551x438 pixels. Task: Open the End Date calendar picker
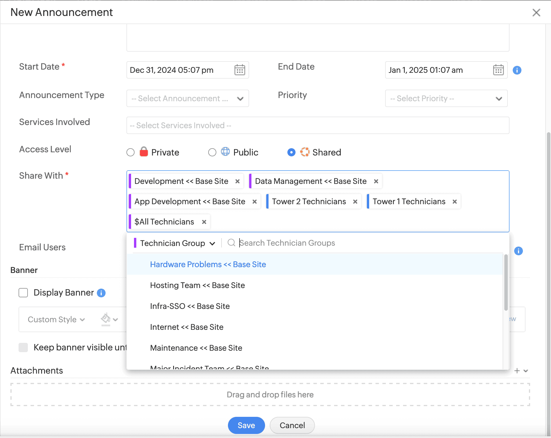coord(498,70)
